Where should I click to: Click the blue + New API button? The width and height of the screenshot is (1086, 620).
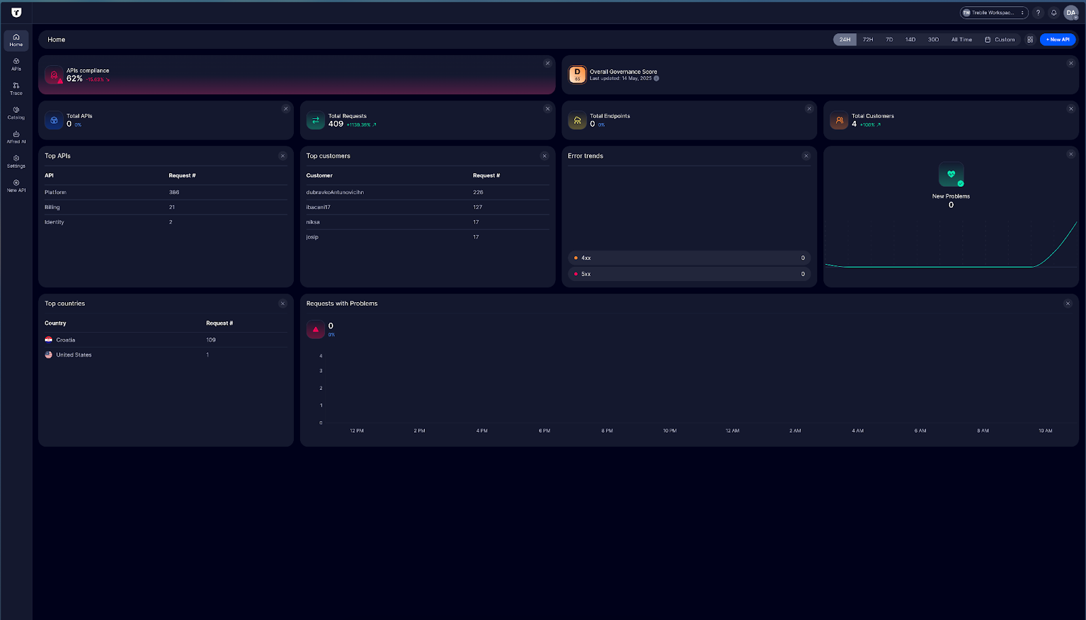click(1057, 39)
